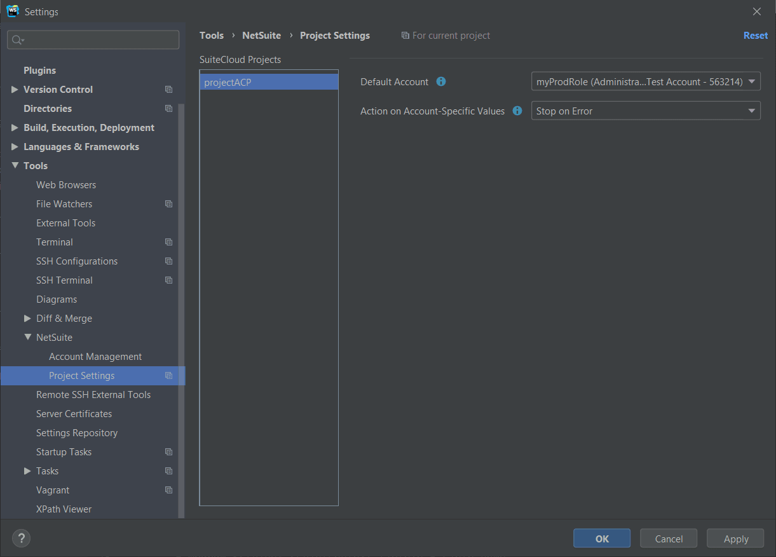Click the project-level icon next to File Watchers

(x=168, y=204)
